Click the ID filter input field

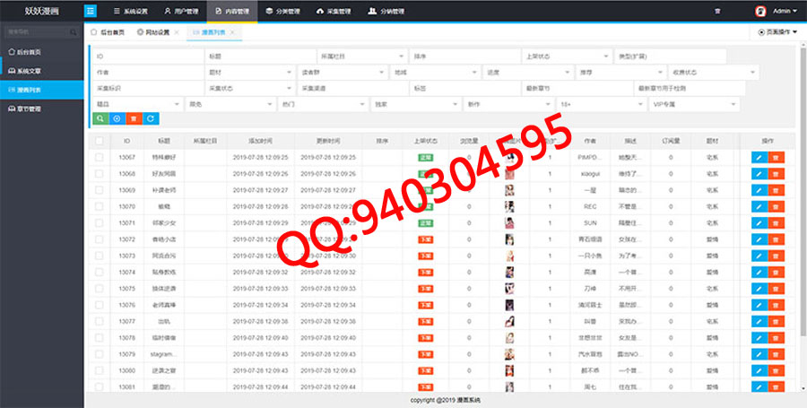(148, 56)
